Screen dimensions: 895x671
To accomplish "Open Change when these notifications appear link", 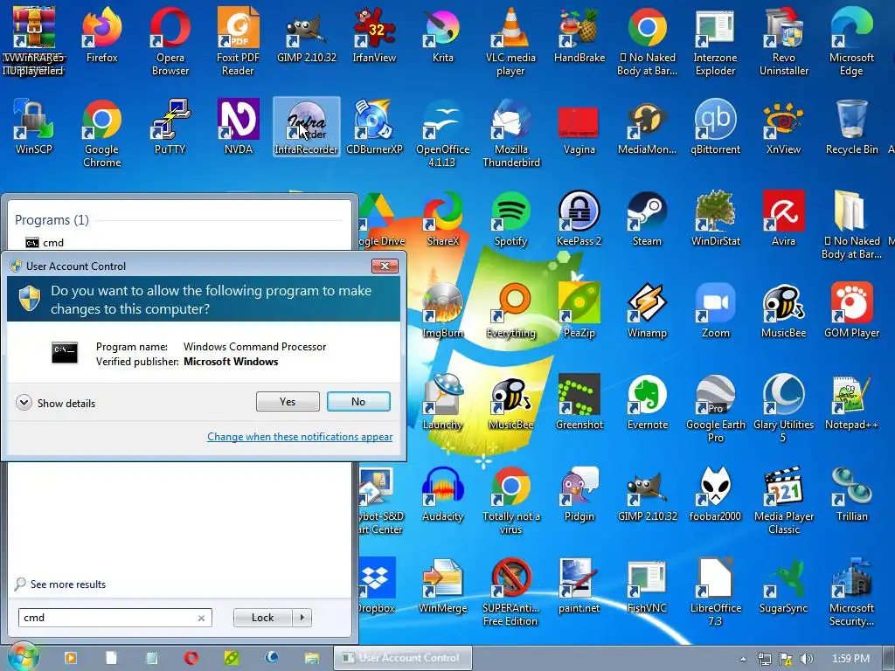I will (x=300, y=437).
